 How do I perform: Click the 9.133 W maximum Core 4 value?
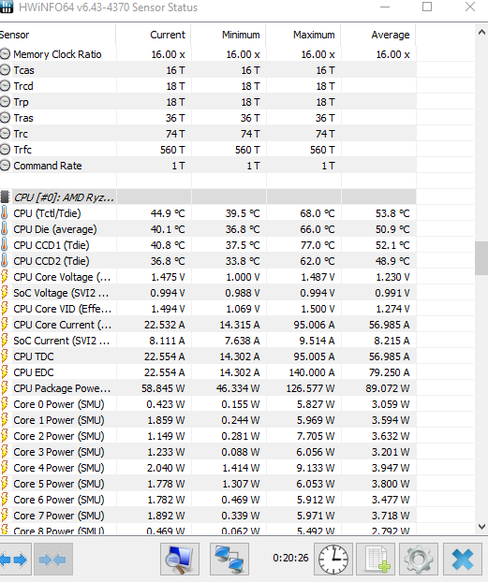tap(315, 468)
